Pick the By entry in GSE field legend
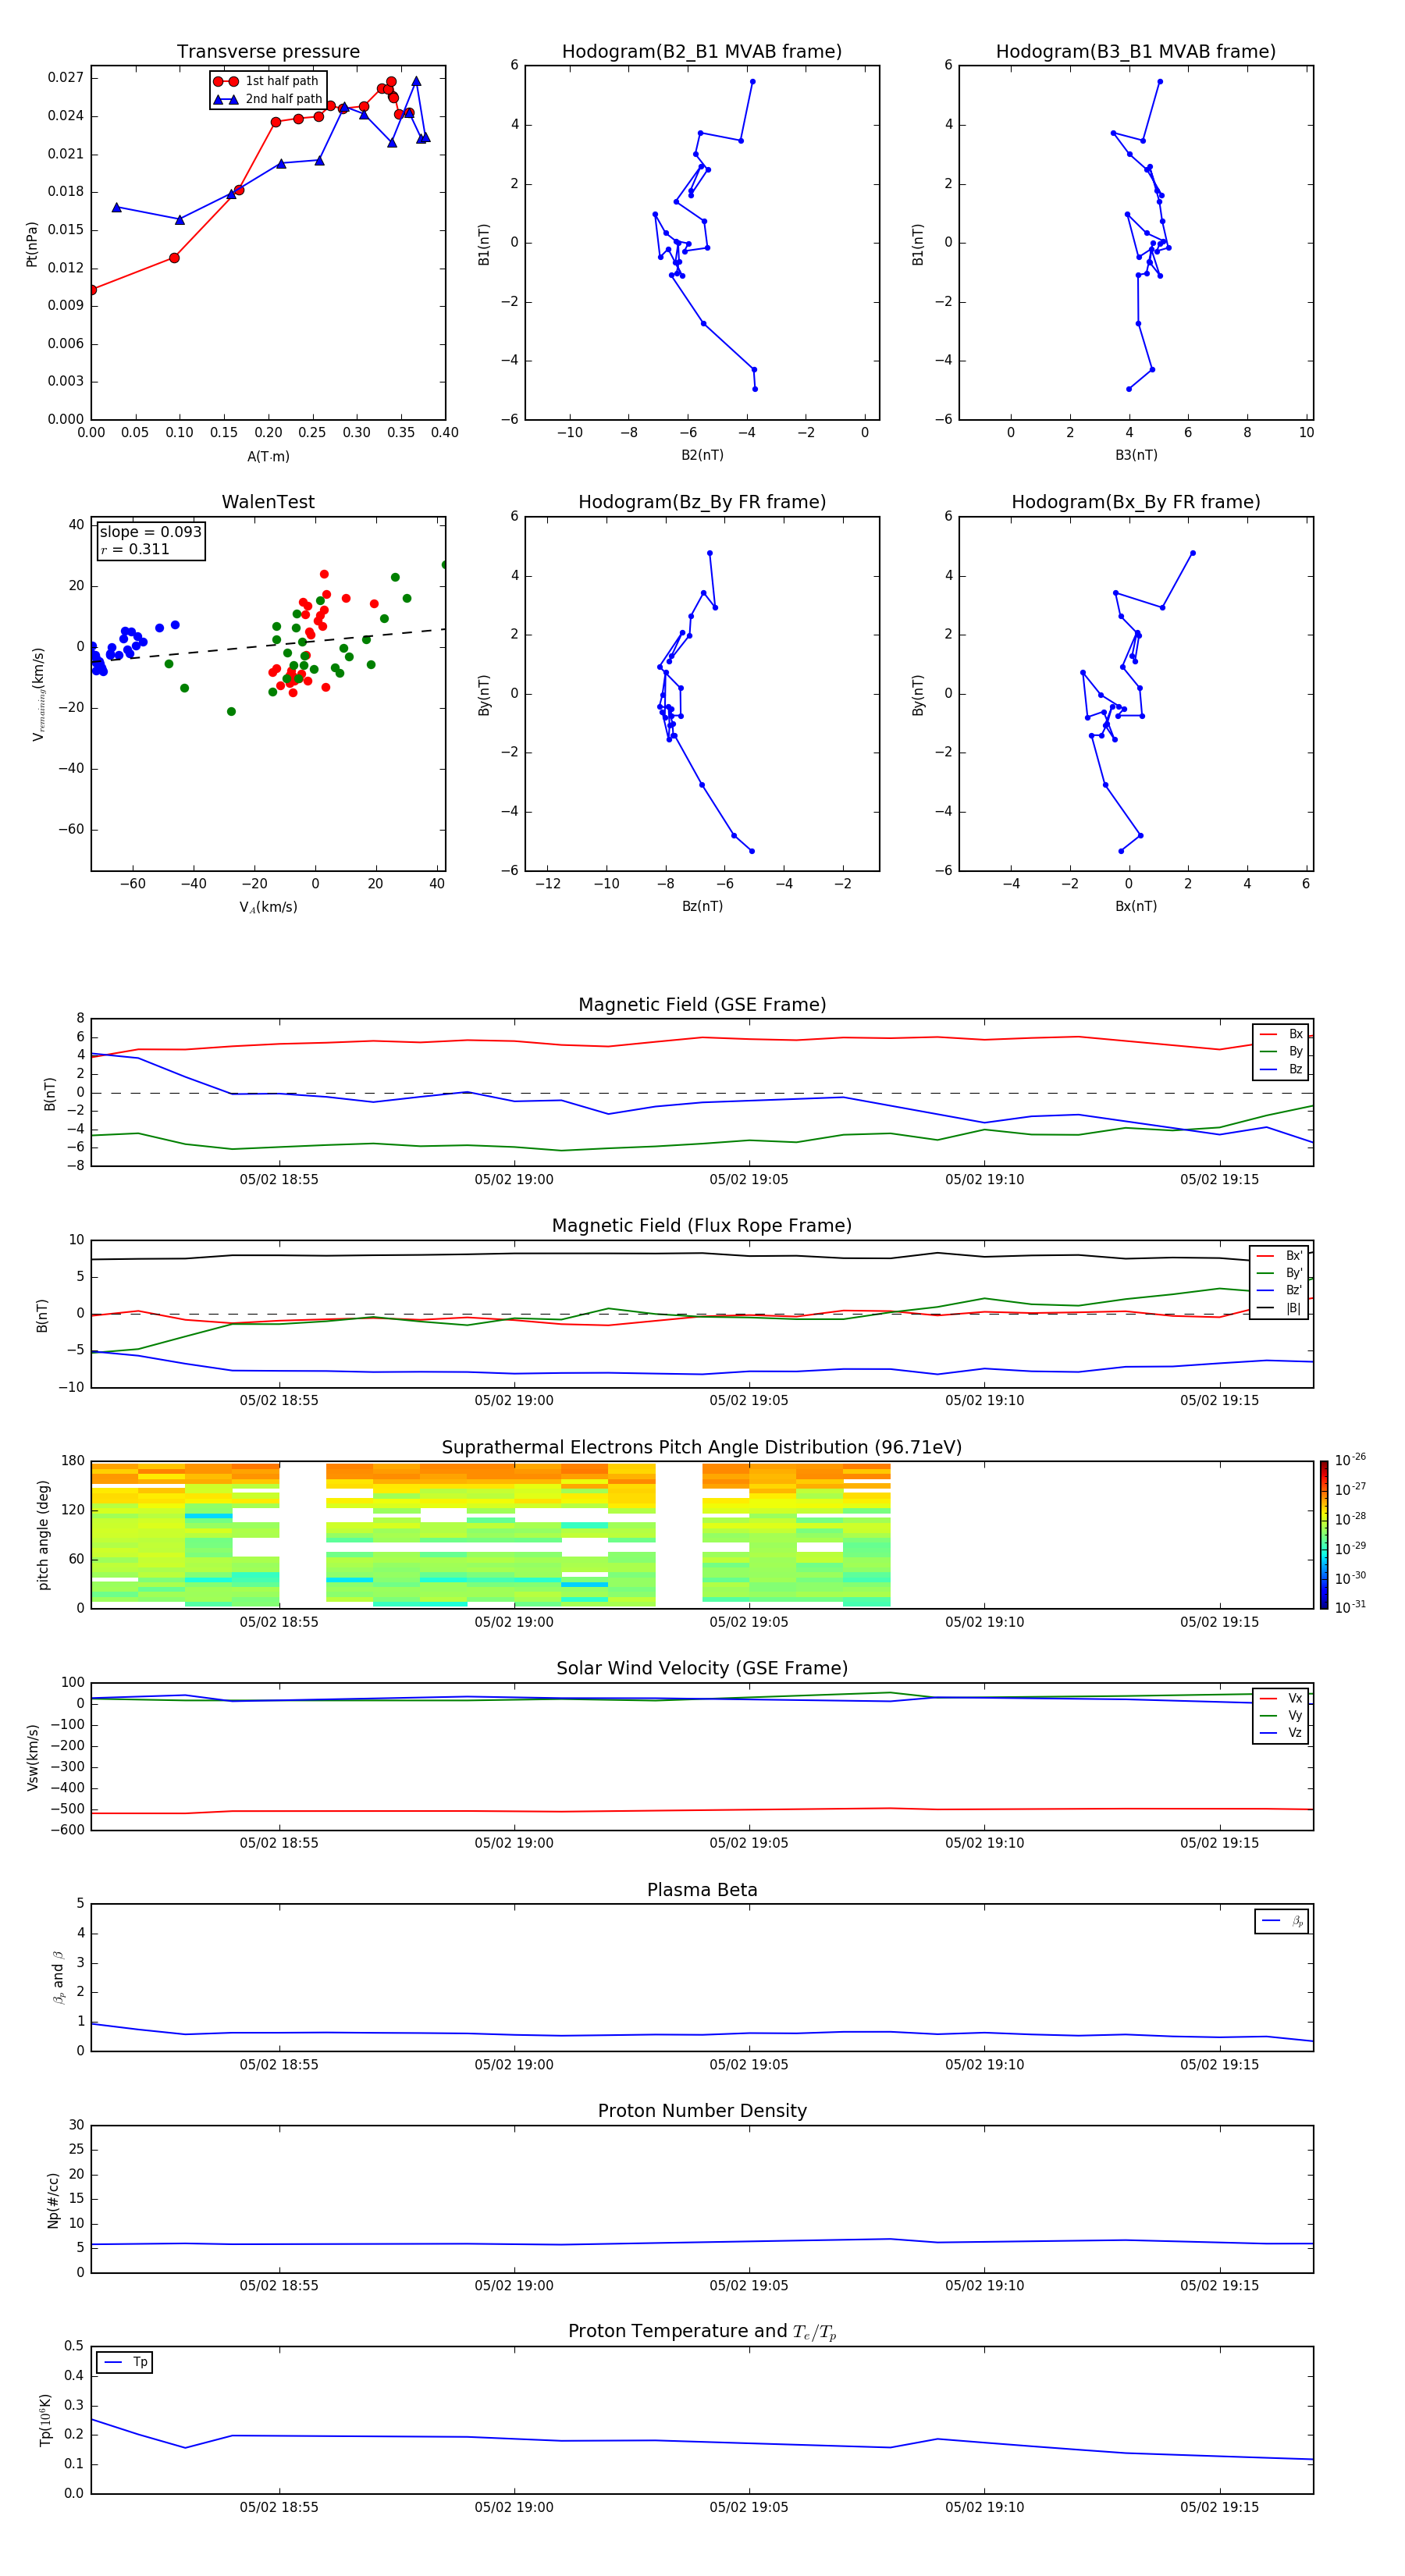This screenshot has width=1405, height=2576. point(1281,1051)
